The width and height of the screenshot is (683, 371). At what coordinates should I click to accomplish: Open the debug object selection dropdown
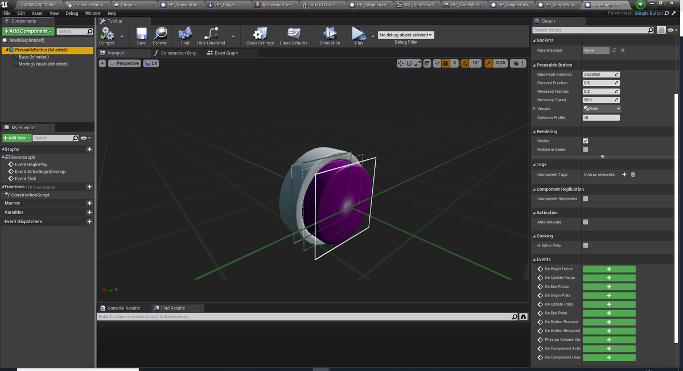[x=406, y=35]
